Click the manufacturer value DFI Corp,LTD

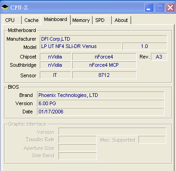click(103, 39)
